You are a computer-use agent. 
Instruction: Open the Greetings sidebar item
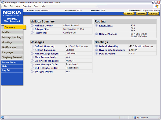12,42
